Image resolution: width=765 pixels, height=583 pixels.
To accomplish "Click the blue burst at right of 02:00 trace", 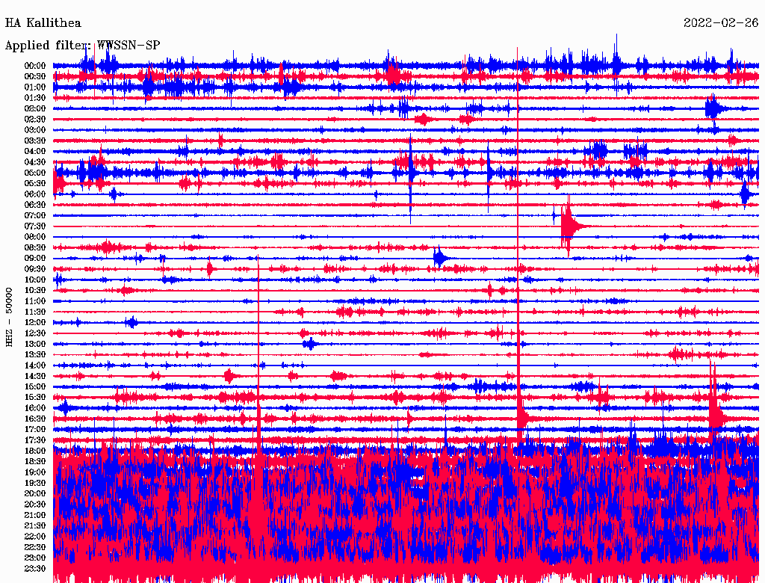I will pyautogui.click(x=713, y=109).
